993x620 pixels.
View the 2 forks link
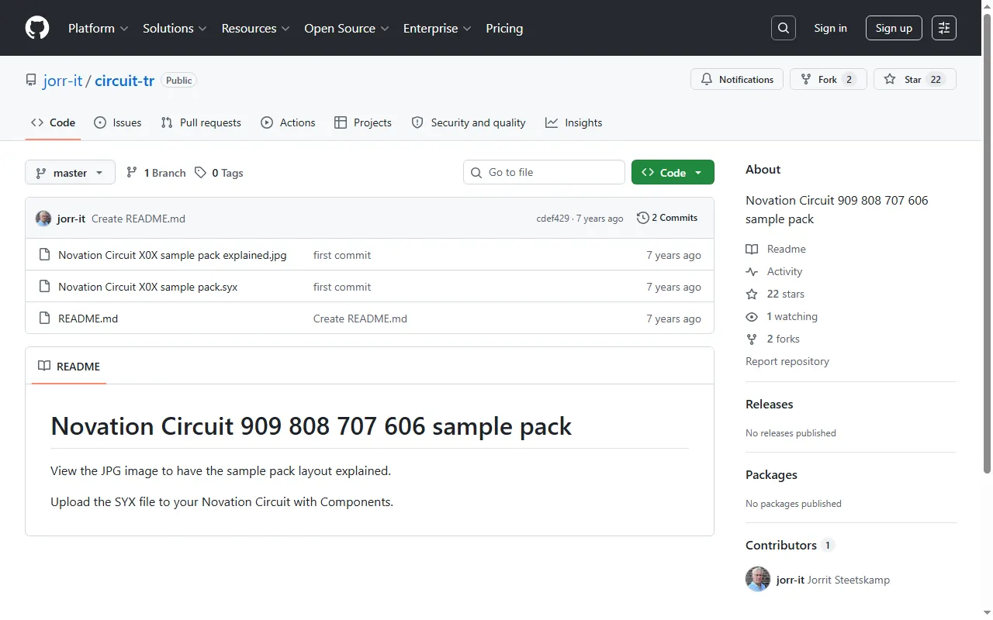click(773, 339)
